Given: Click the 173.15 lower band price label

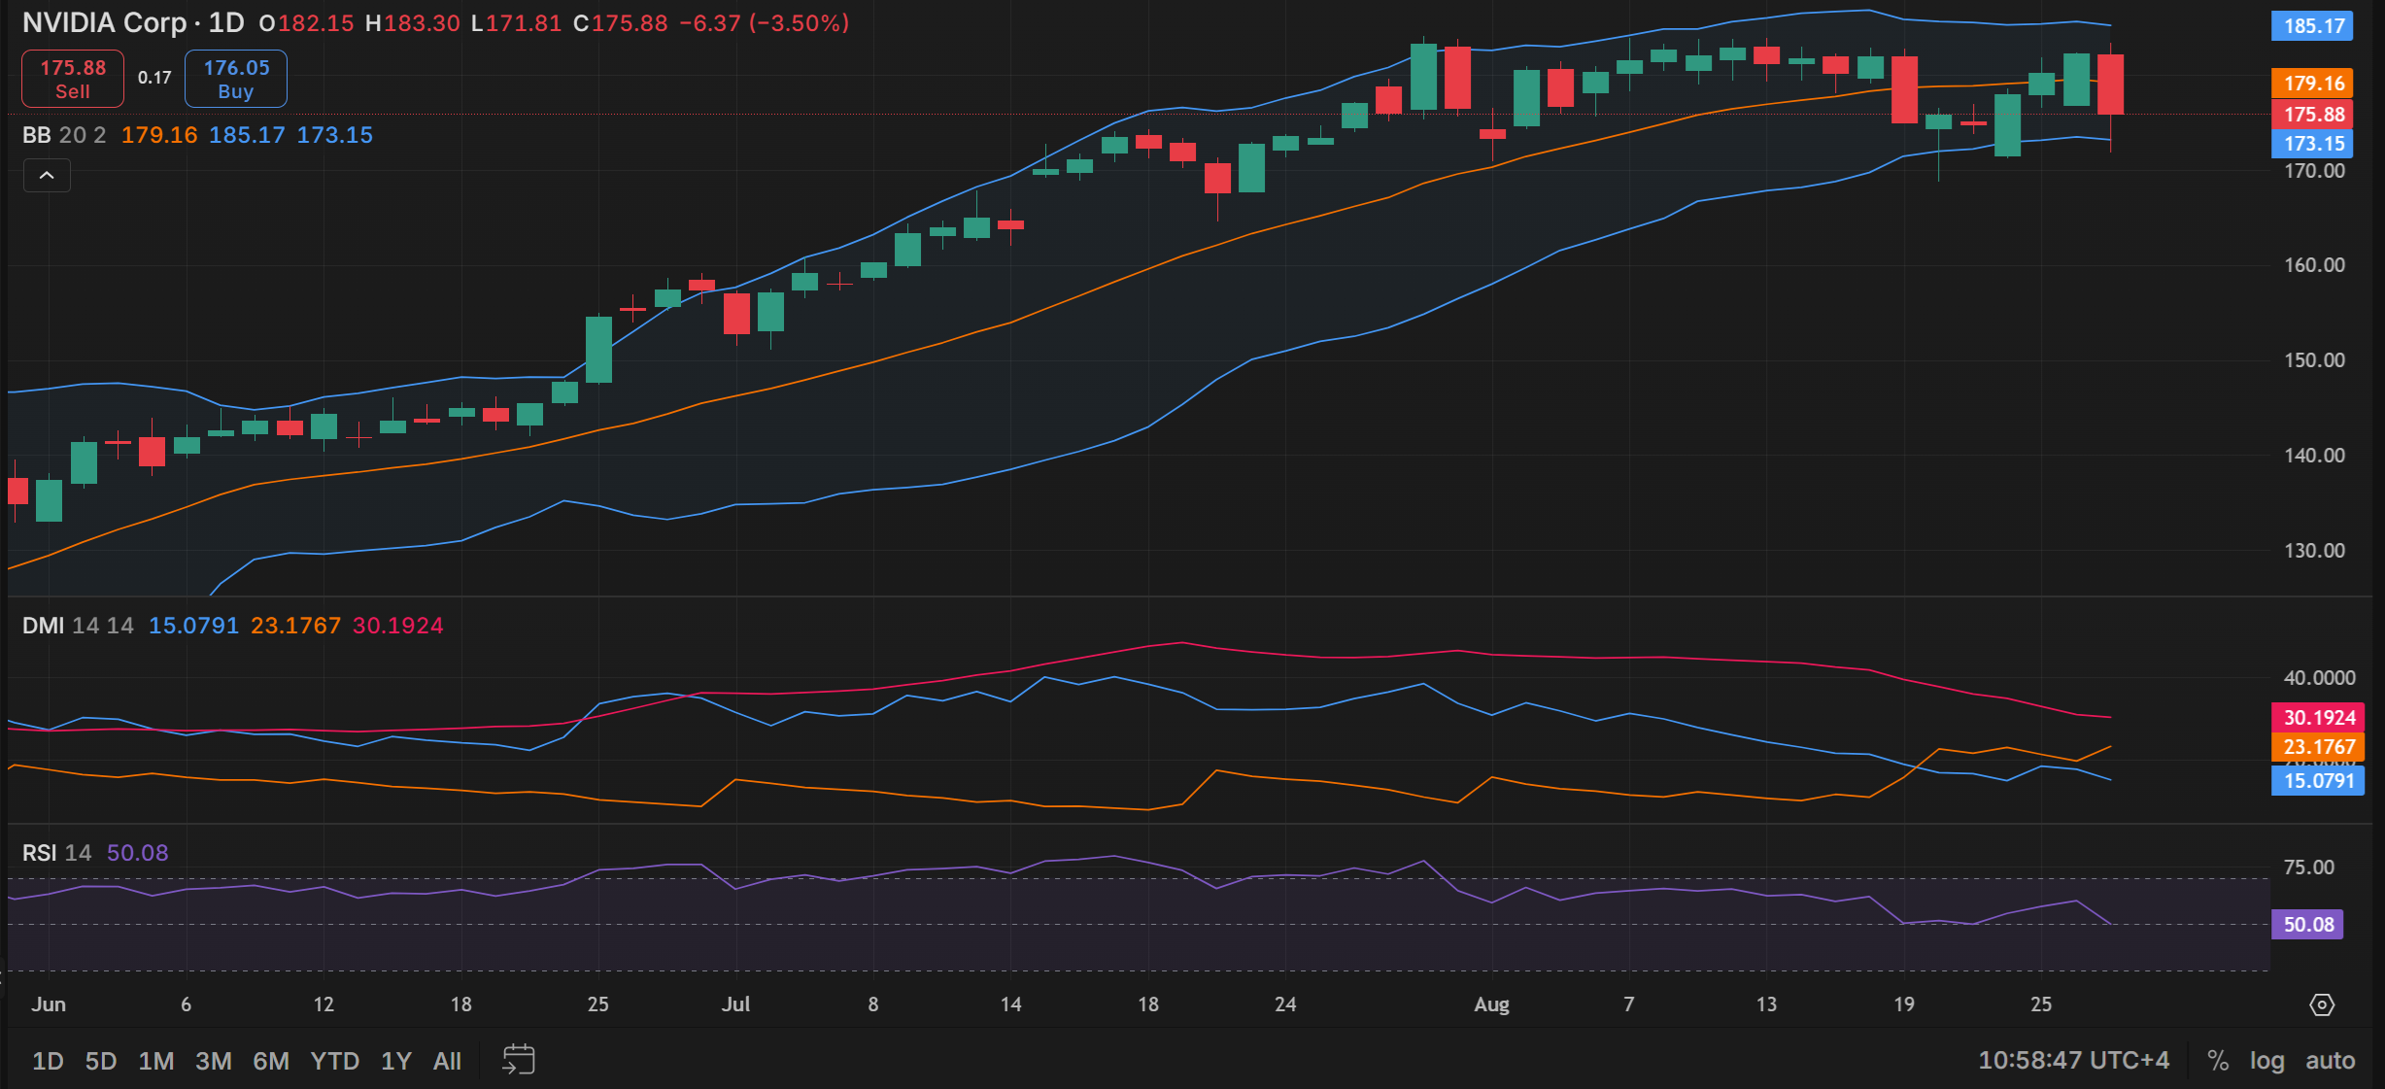Looking at the screenshot, I should pyautogui.click(x=2312, y=144).
